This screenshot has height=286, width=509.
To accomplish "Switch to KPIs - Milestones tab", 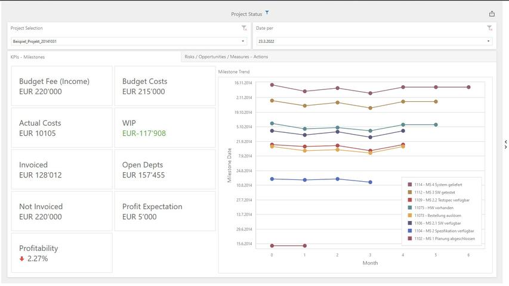I will coord(27,57).
